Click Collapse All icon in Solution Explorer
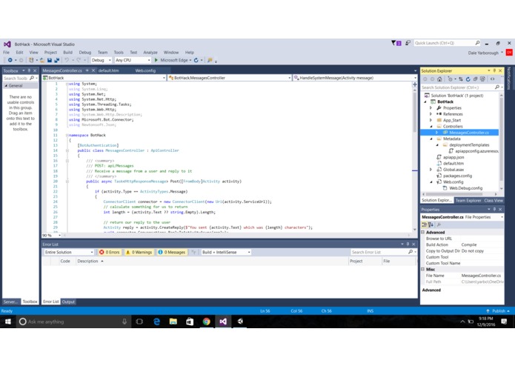The image size is (515, 366). coord(475,79)
